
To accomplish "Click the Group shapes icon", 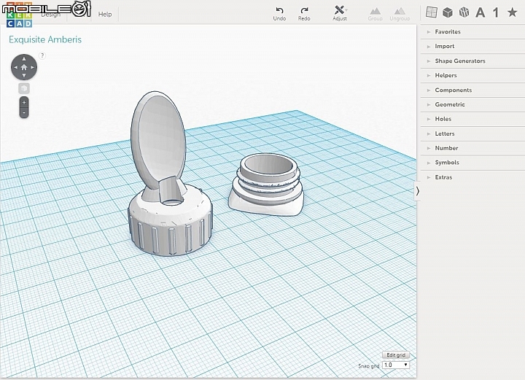I will (x=375, y=15).
